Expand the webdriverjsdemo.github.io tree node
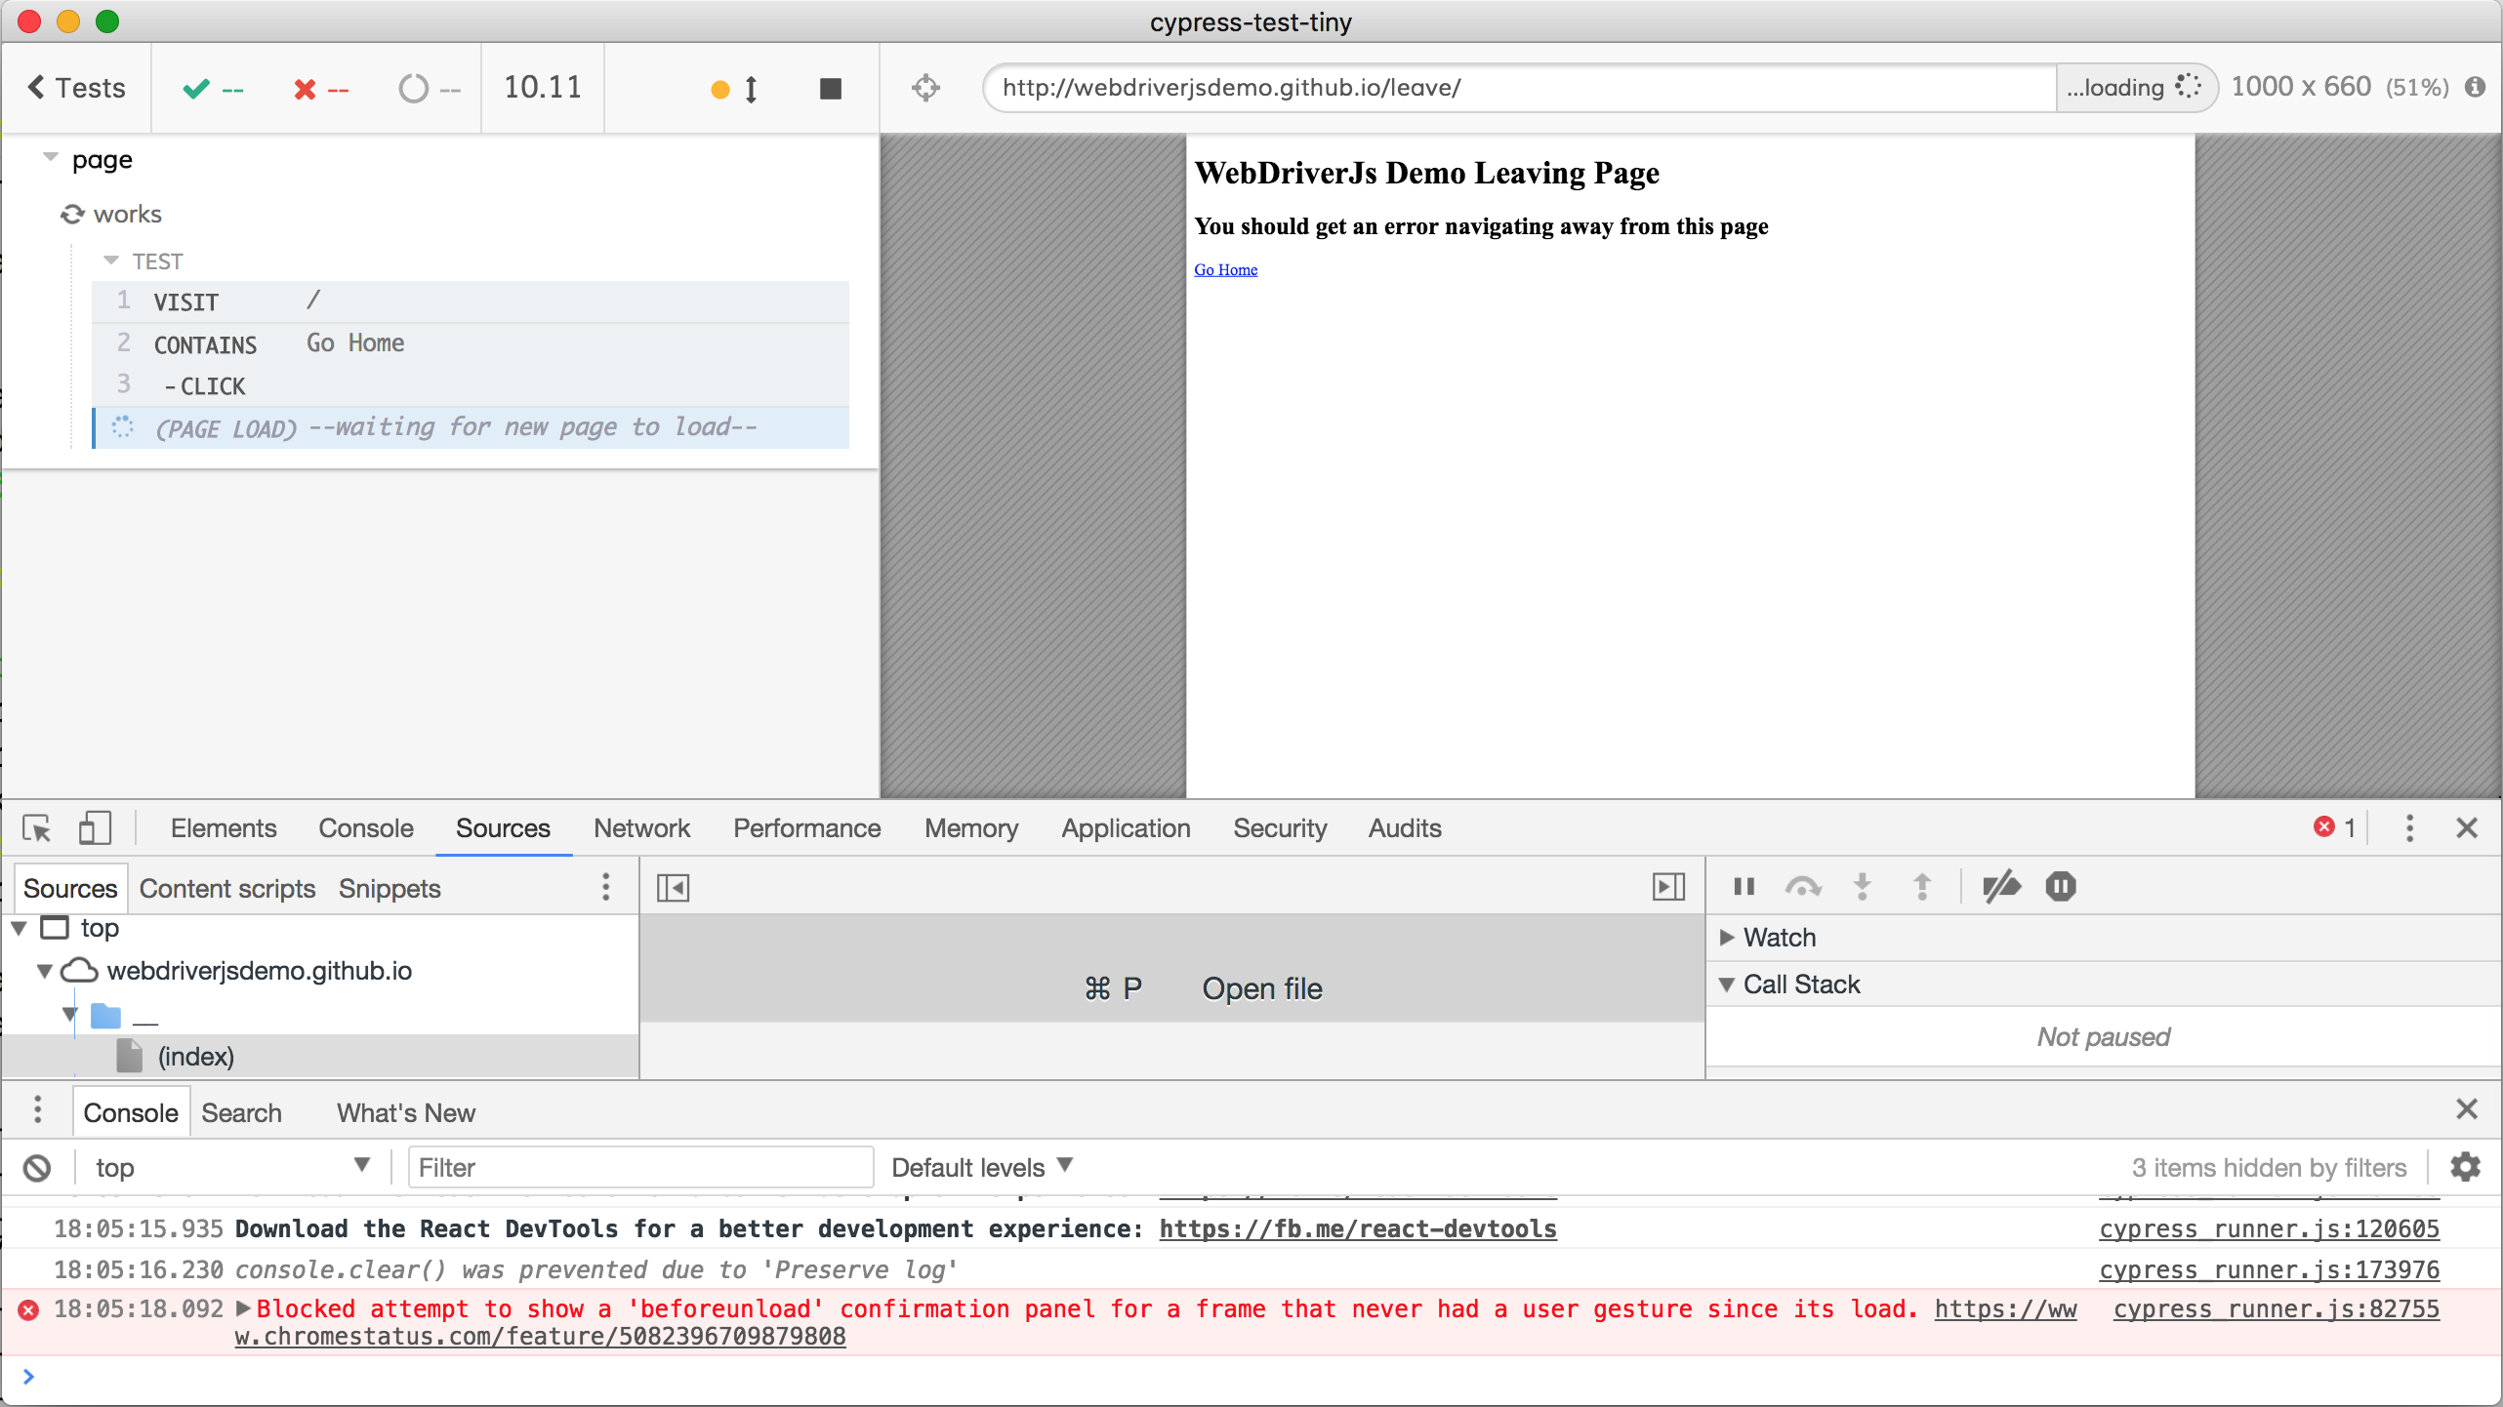 pyautogui.click(x=45, y=971)
